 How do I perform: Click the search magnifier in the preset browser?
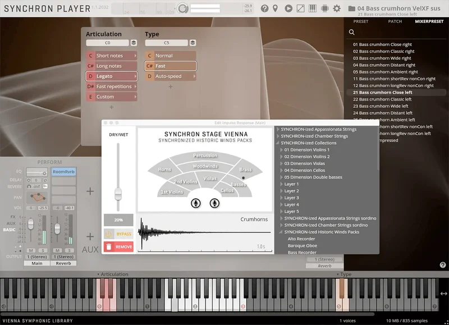pos(352,32)
